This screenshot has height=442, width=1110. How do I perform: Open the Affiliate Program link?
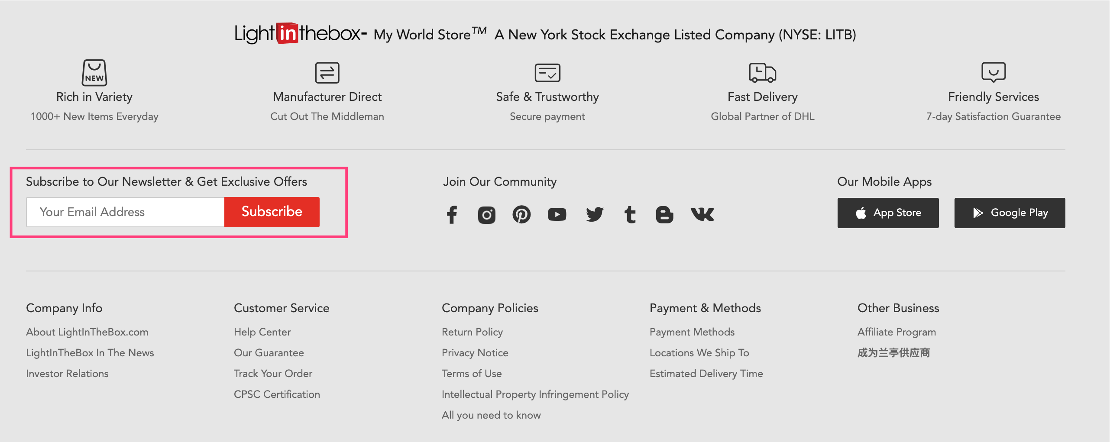[x=896, y=332]
